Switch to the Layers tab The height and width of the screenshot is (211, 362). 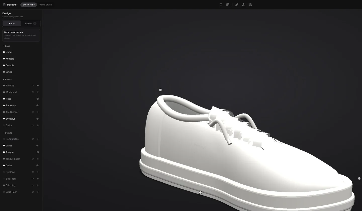coord(30,24)
